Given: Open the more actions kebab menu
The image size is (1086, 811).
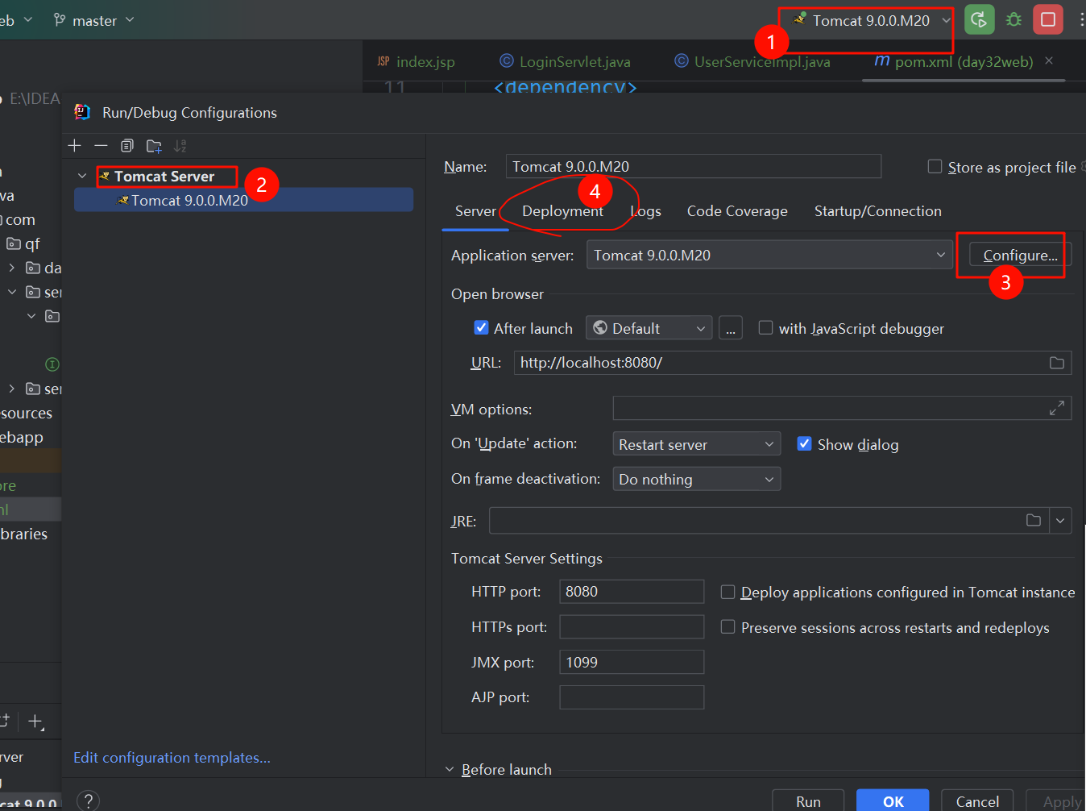Looking at the screenshot, I should [x=1081, y=19].
